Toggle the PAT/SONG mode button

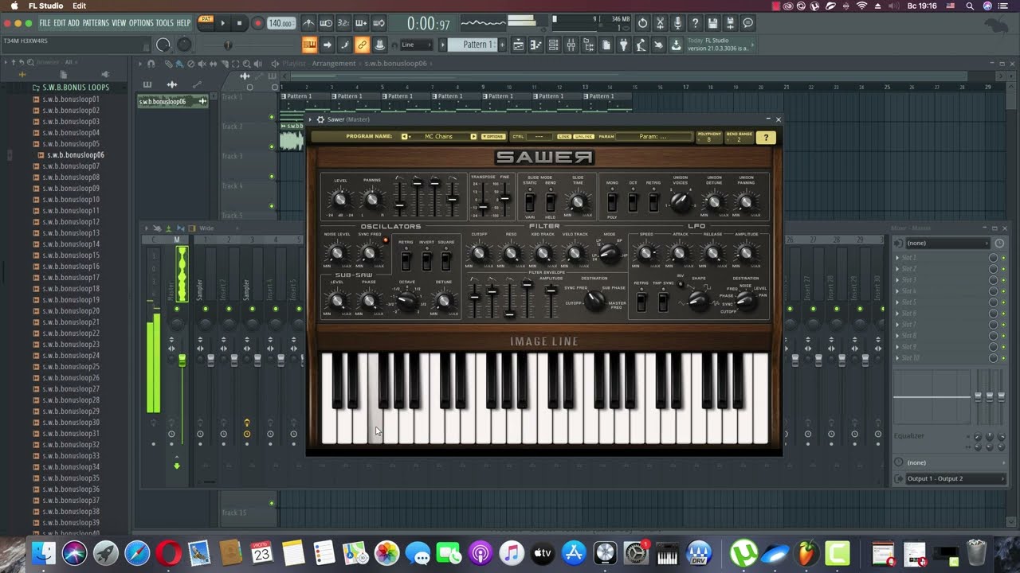coord(206,22)
